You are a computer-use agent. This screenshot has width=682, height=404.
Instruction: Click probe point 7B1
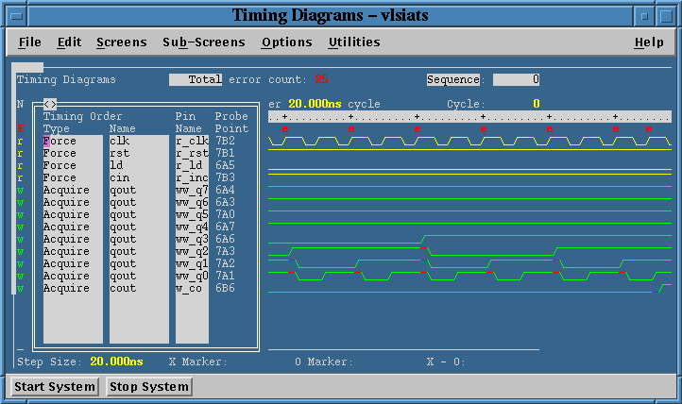[225, 153]
